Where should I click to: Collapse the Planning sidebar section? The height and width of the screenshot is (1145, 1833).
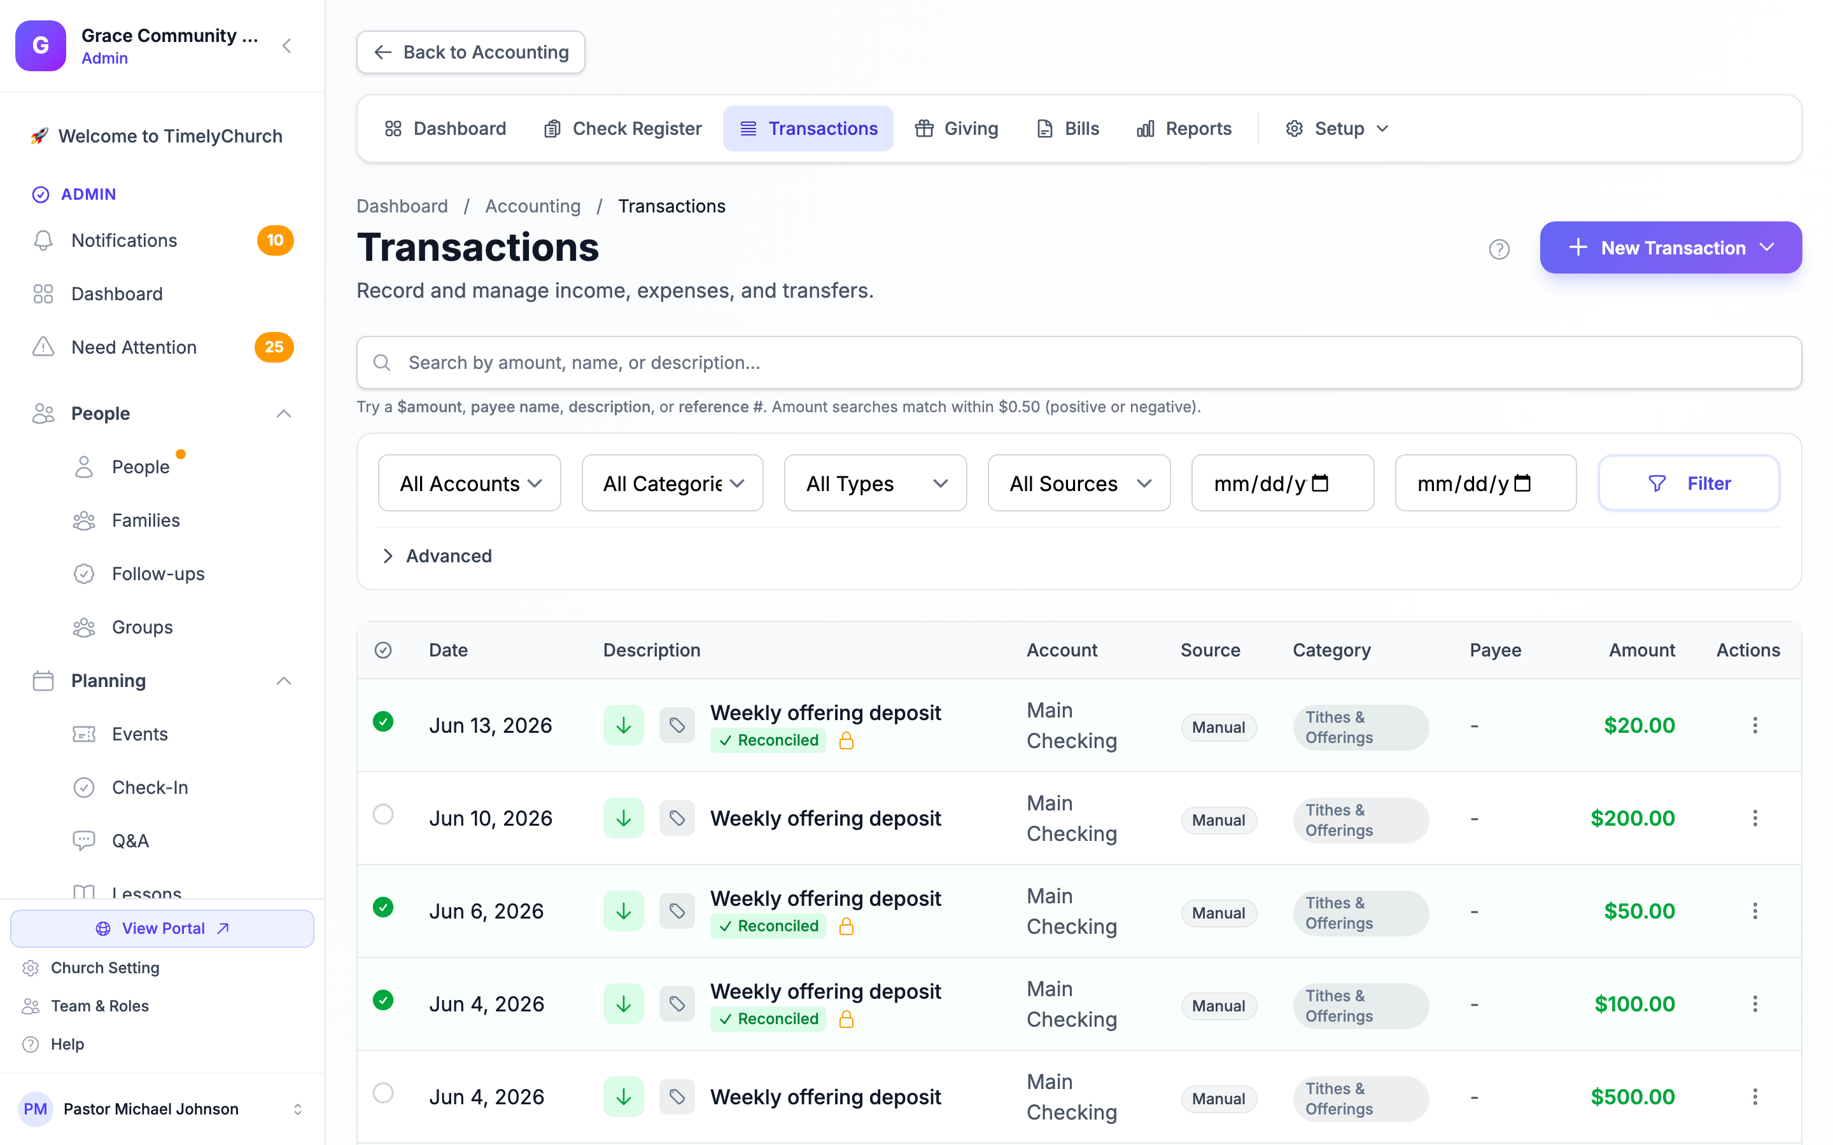click(x=283, y=681)
